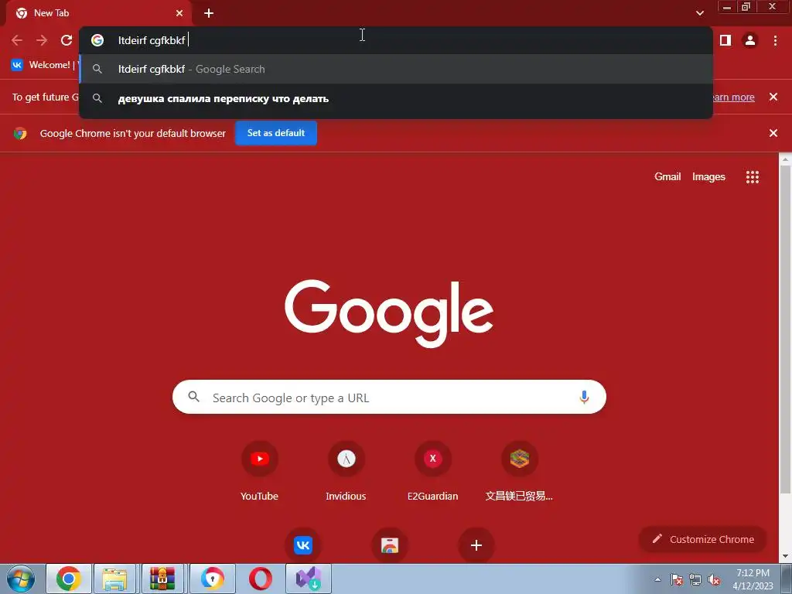This screenshot has height=594, width=792.
Task: Choose the Russian 'девушка спалила переписку' suggestion
Action: pyautogui.click(x=396, y=98)
